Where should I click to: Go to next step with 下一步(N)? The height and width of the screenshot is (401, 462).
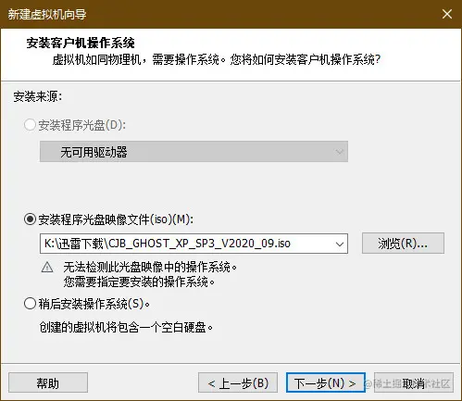[325, 382]
